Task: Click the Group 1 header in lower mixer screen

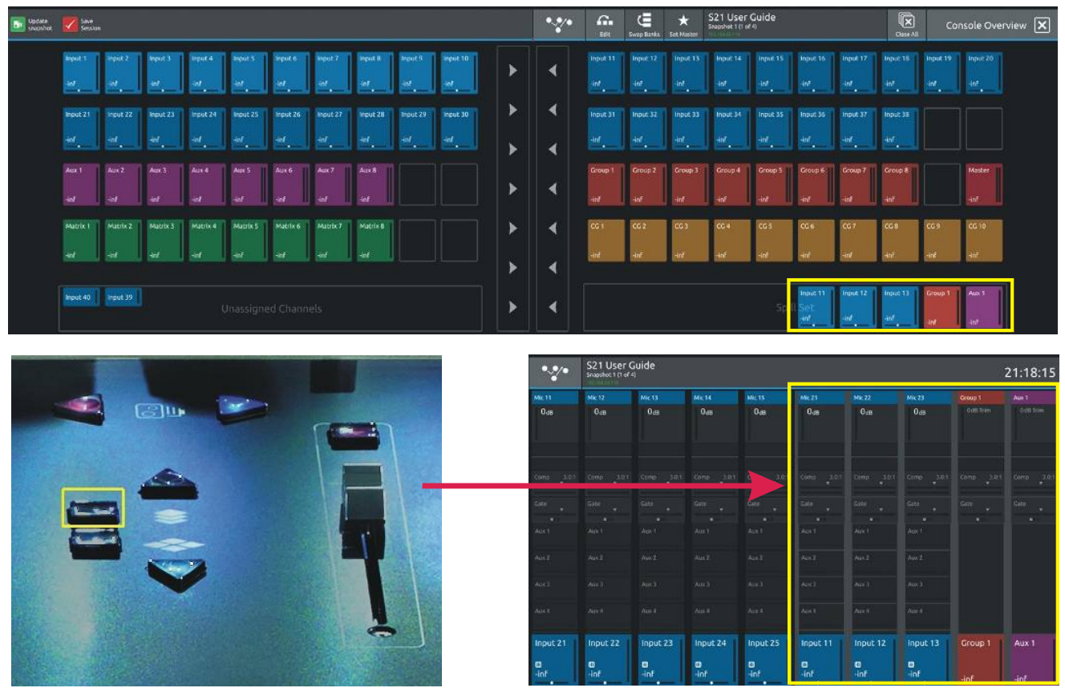Action: [x=982, y=397]
